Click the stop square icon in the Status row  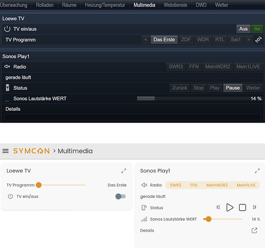click(x=242, y=207)
